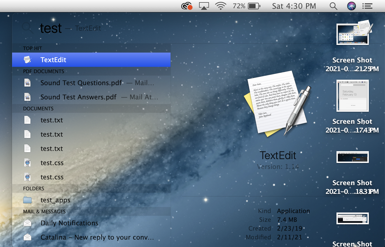Viewport: 385px width, 247px height.
Task: Click the CSS file icon of the last test.css
Action: (27, 177)
